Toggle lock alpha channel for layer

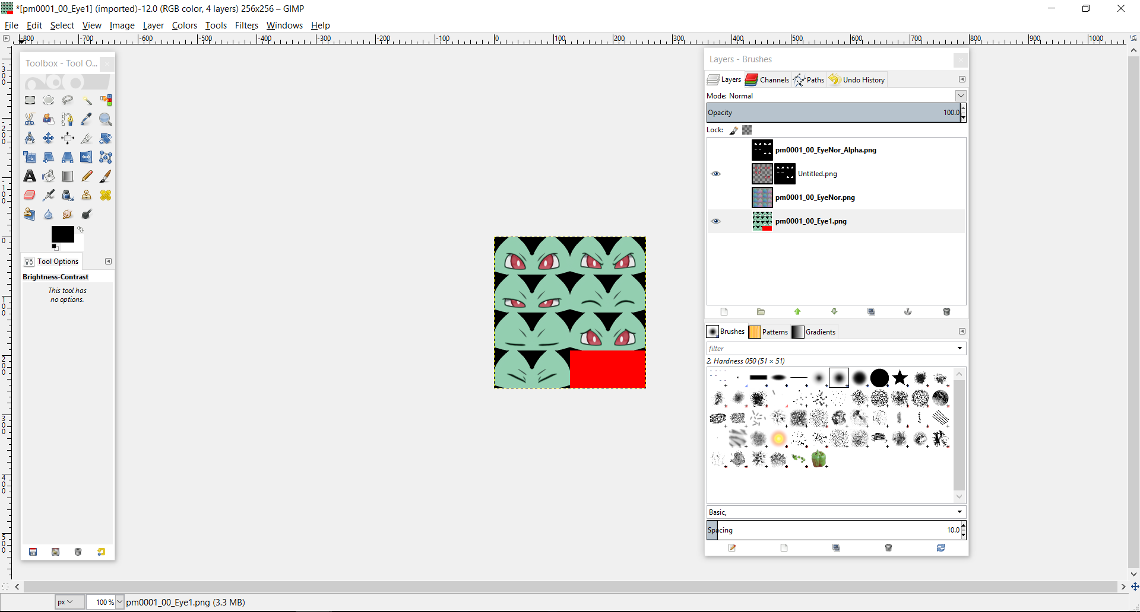(747, 130)
